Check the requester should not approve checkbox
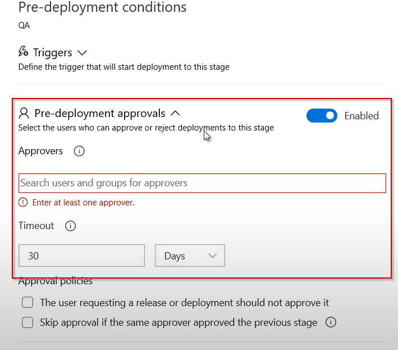Viewport: 398px width, 350px height. pos(28,303)
